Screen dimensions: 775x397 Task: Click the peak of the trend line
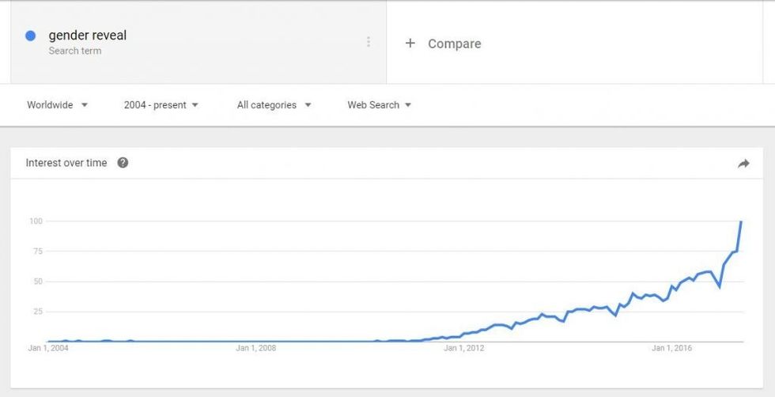(x=741, y=222)
